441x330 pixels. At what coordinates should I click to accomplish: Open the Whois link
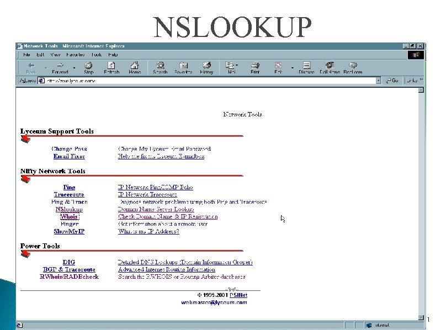(70, 216)
